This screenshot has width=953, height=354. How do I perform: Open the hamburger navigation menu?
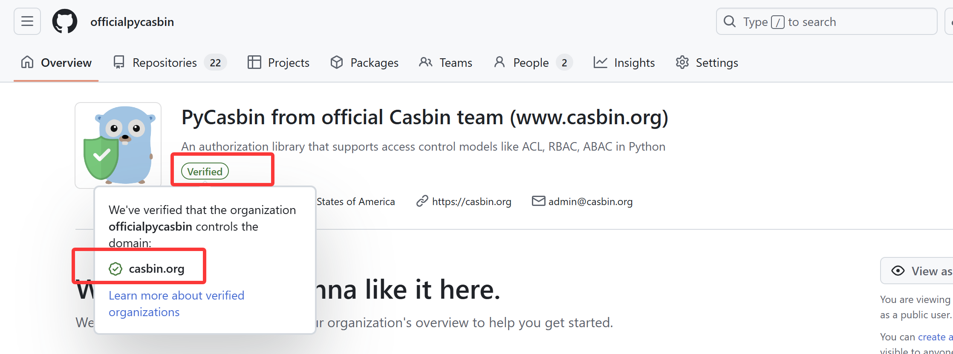27,21
